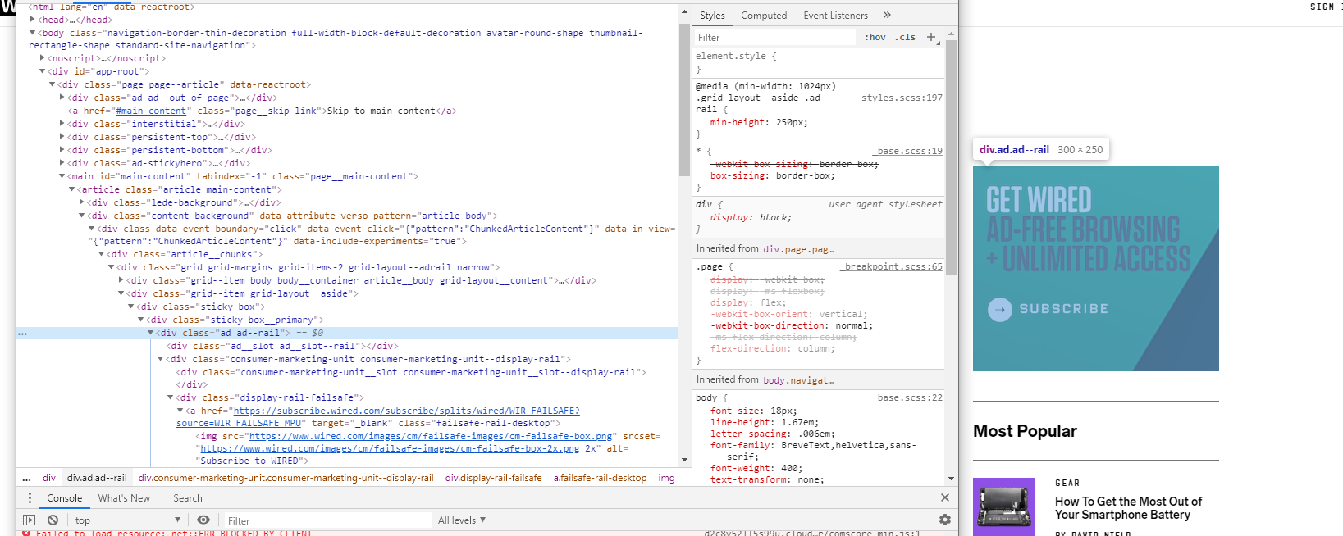1343x536 pixels.
Task: Open the What's New drawer tab
Action: coord(124,498)
